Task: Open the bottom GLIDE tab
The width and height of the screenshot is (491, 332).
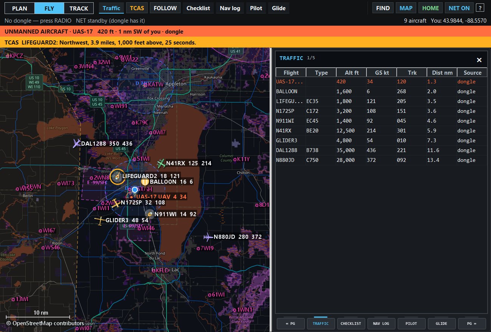Action: point(442,323)
